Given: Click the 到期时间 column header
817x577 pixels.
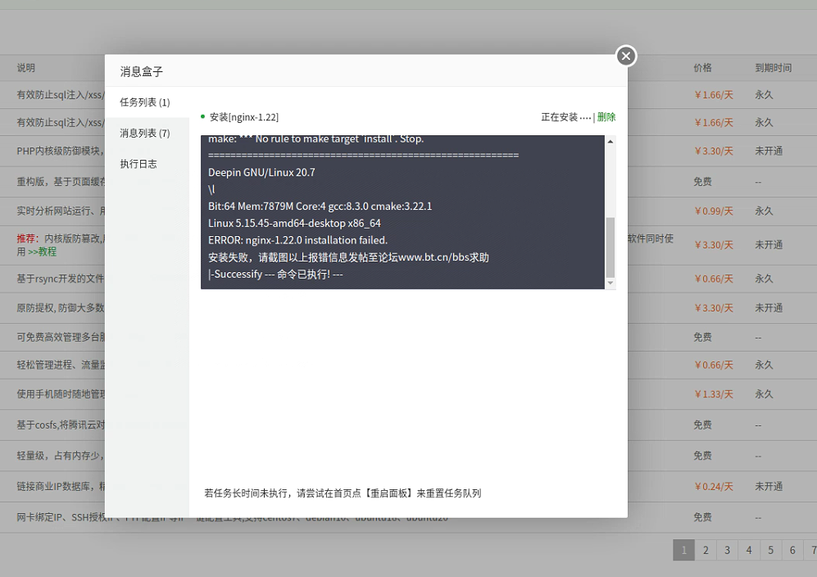Looking at the screenshot, I should (x=774, y=68).
